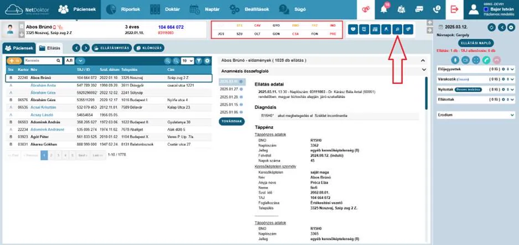The image size is (519, 245).
Task: Click the green phone call icon
Action: pyautogui.click(x=486, y=60)
